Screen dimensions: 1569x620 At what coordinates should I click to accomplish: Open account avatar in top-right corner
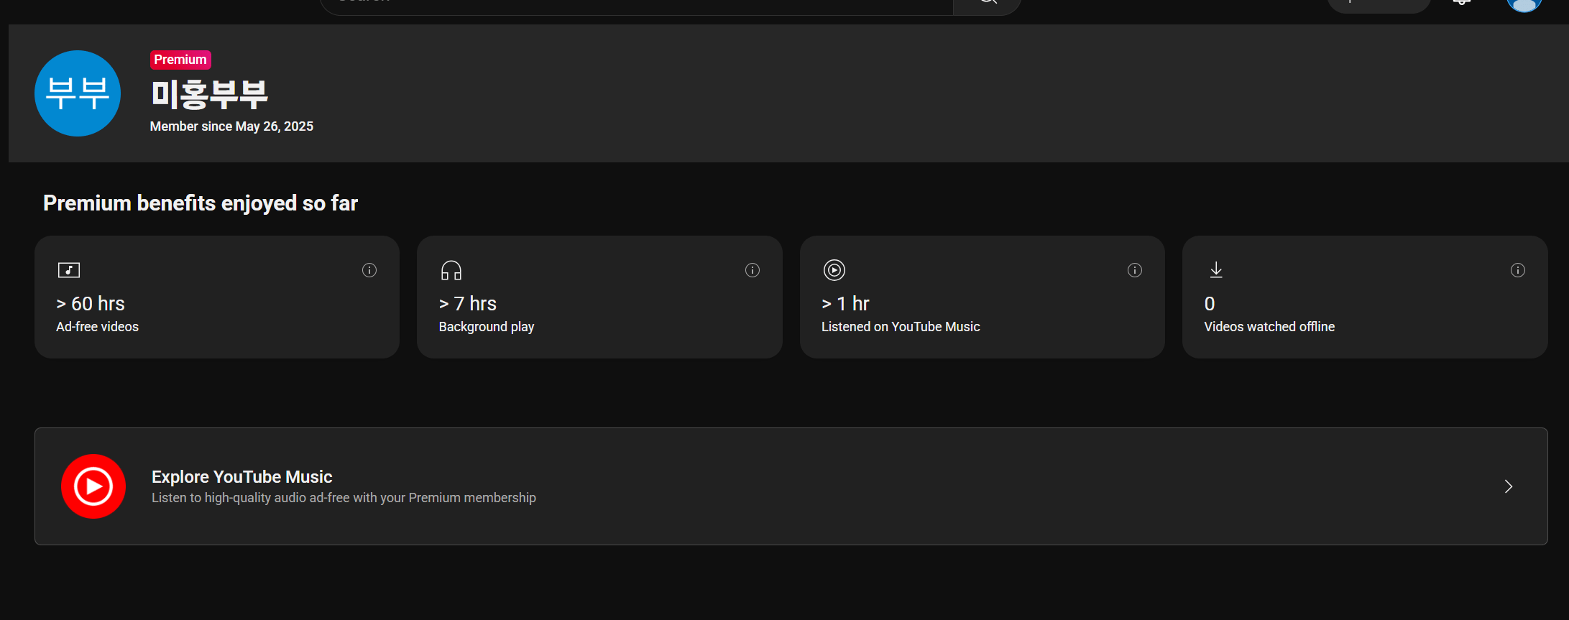tap(1524, 5)
